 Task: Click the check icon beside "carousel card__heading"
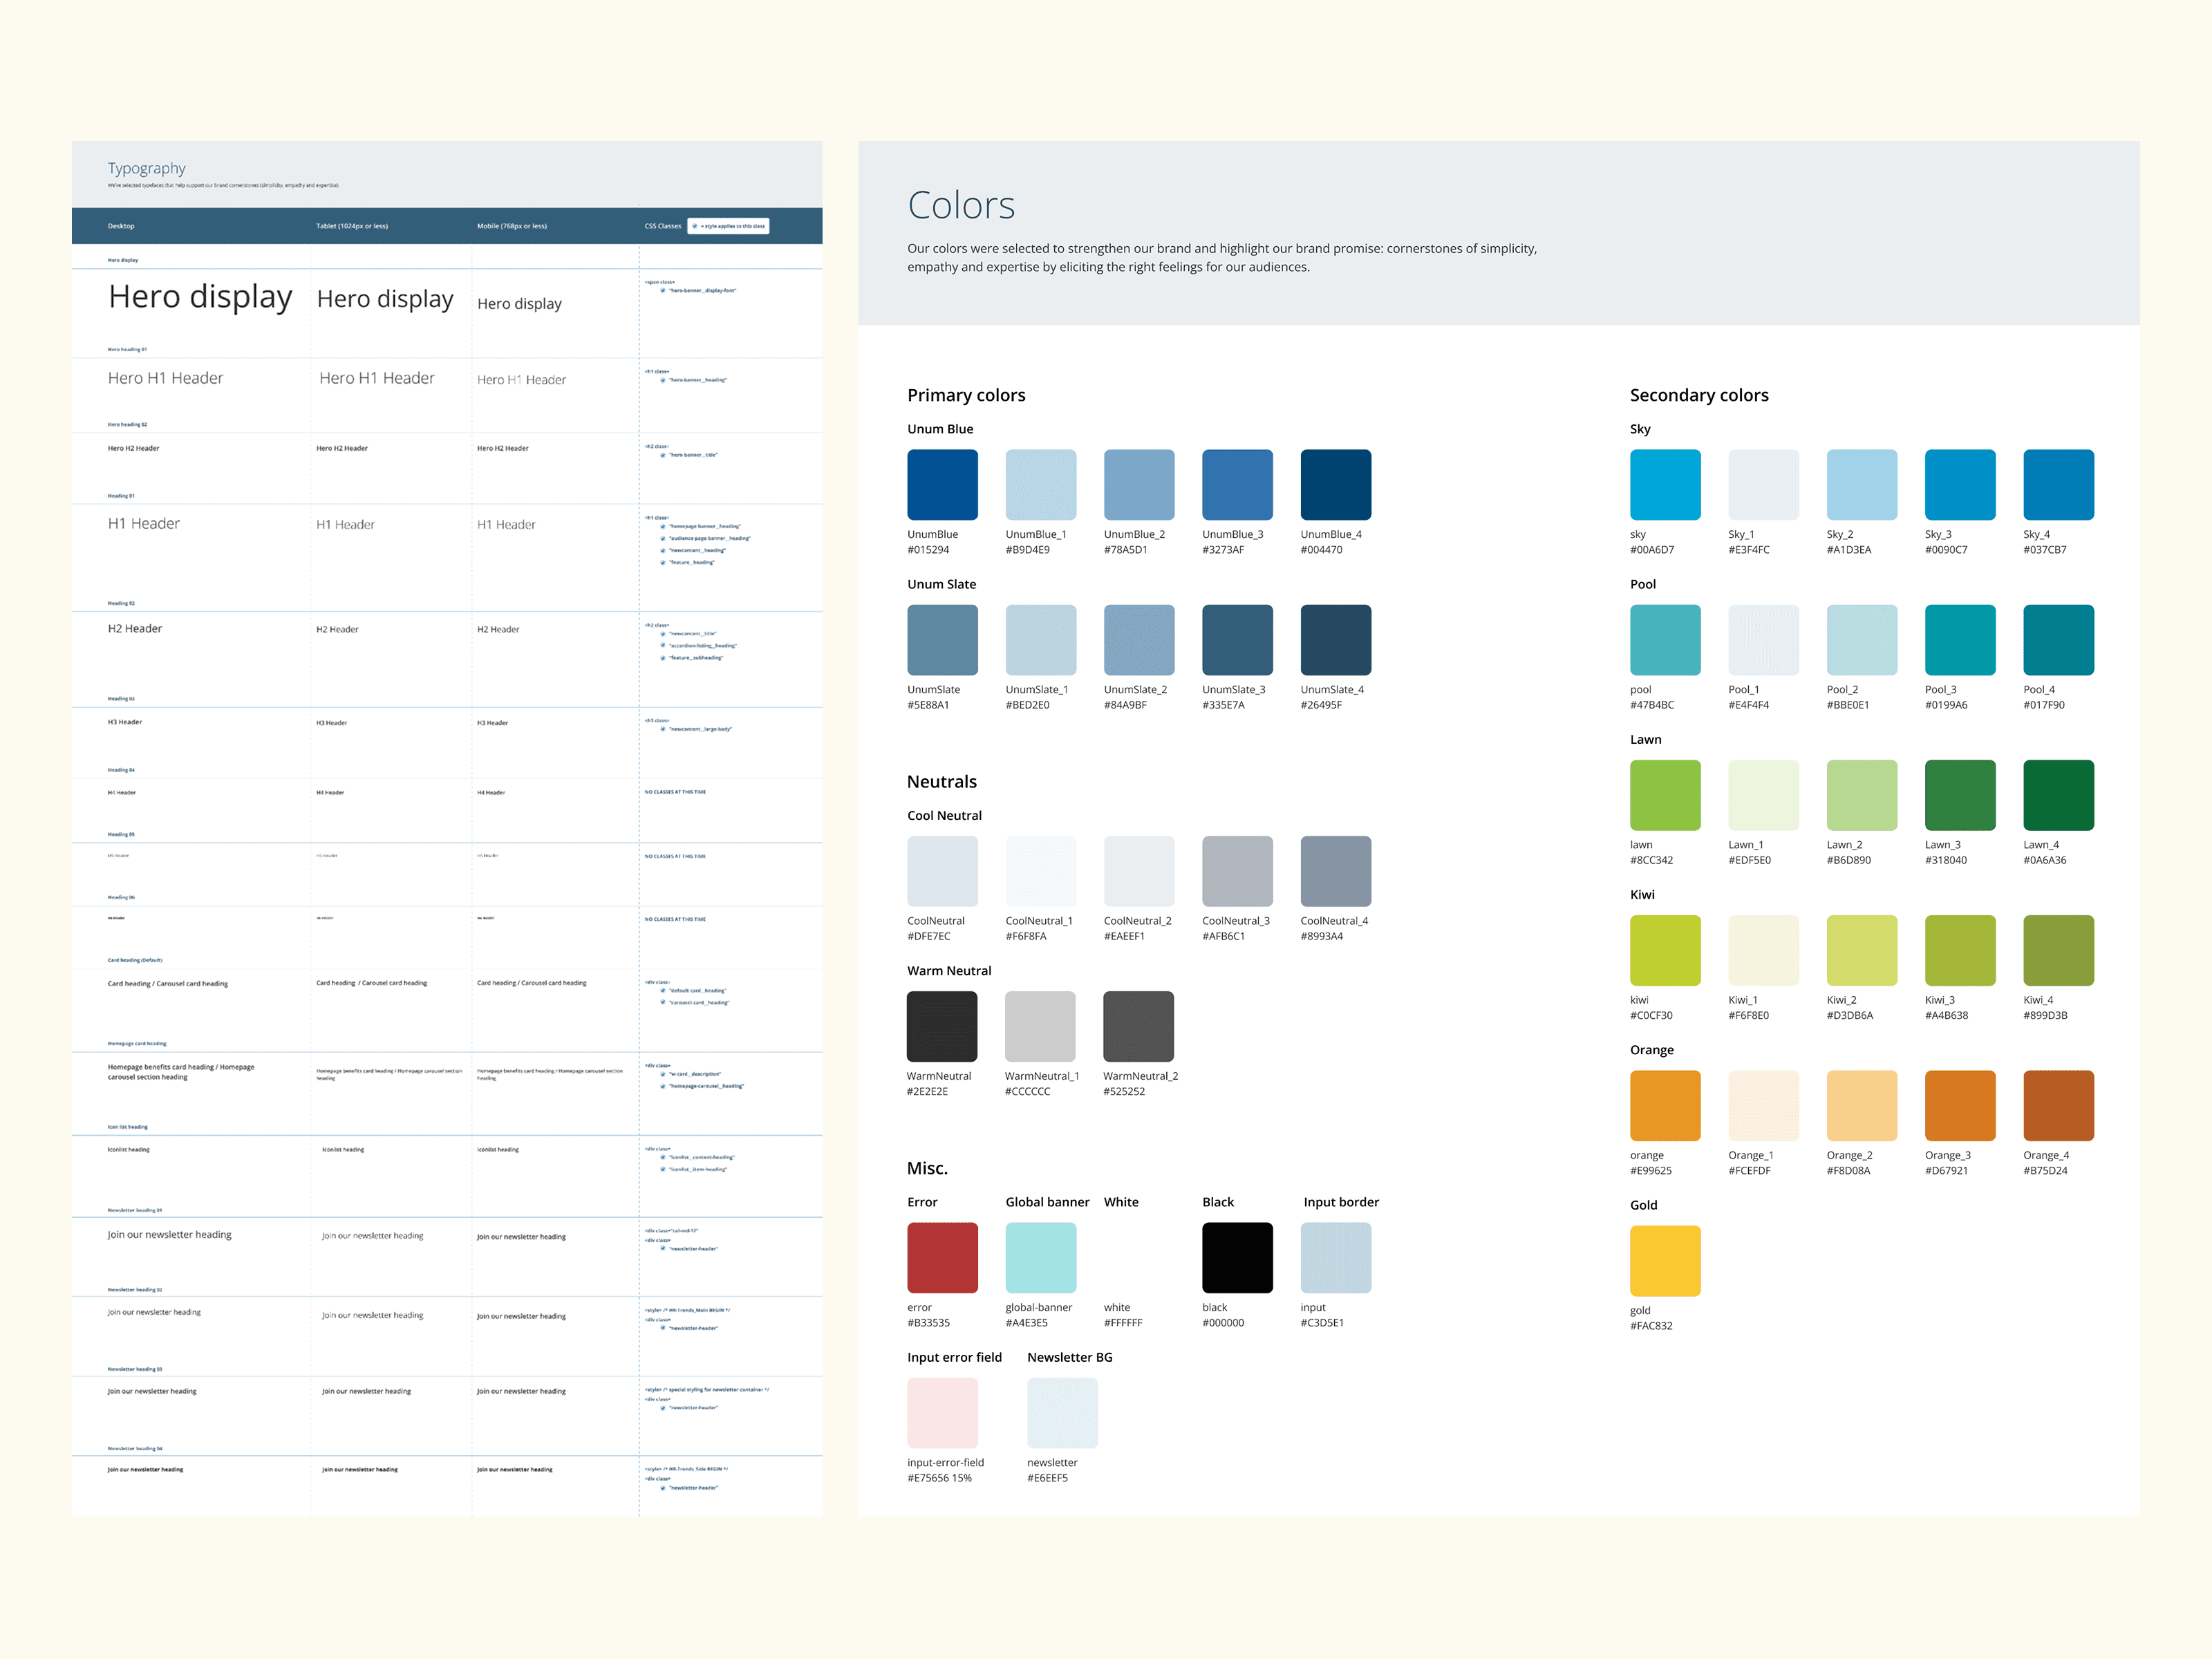click(x=663, y=1002)
